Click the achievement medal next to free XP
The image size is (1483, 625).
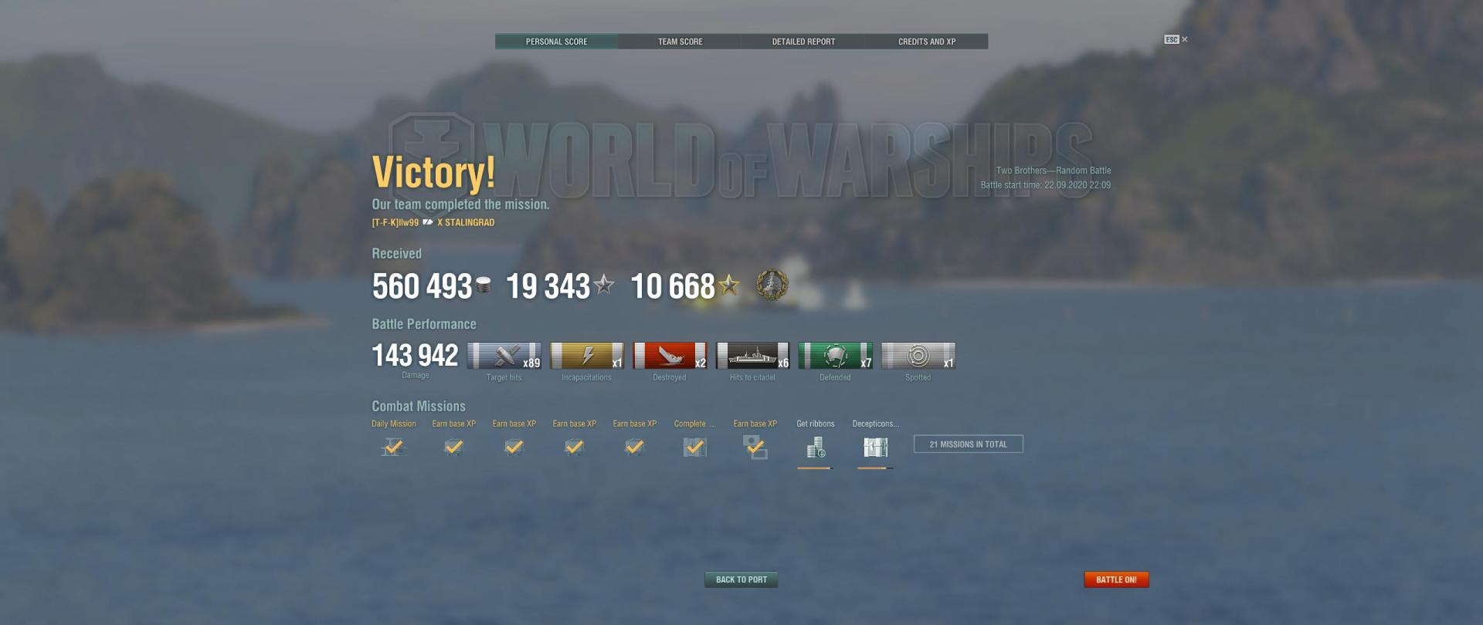tap(772, 285)
